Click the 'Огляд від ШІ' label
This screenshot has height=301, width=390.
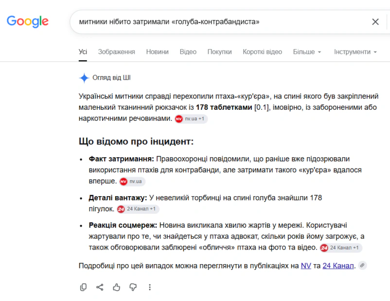coord(111,78)
